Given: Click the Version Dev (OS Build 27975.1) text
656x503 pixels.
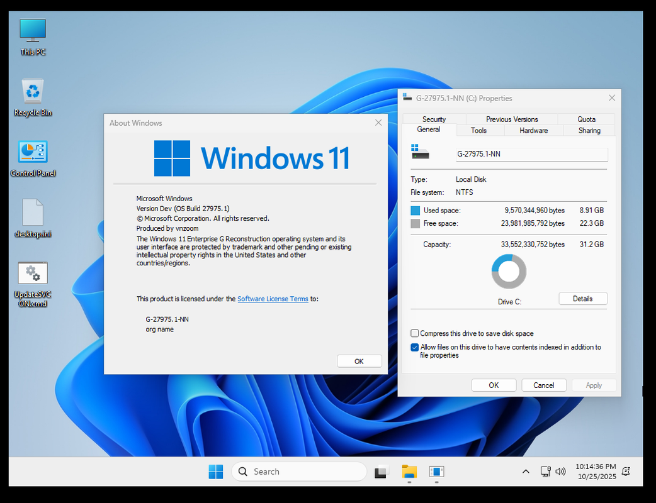Looking at the screenshot, I should click(x=183, y=209).
